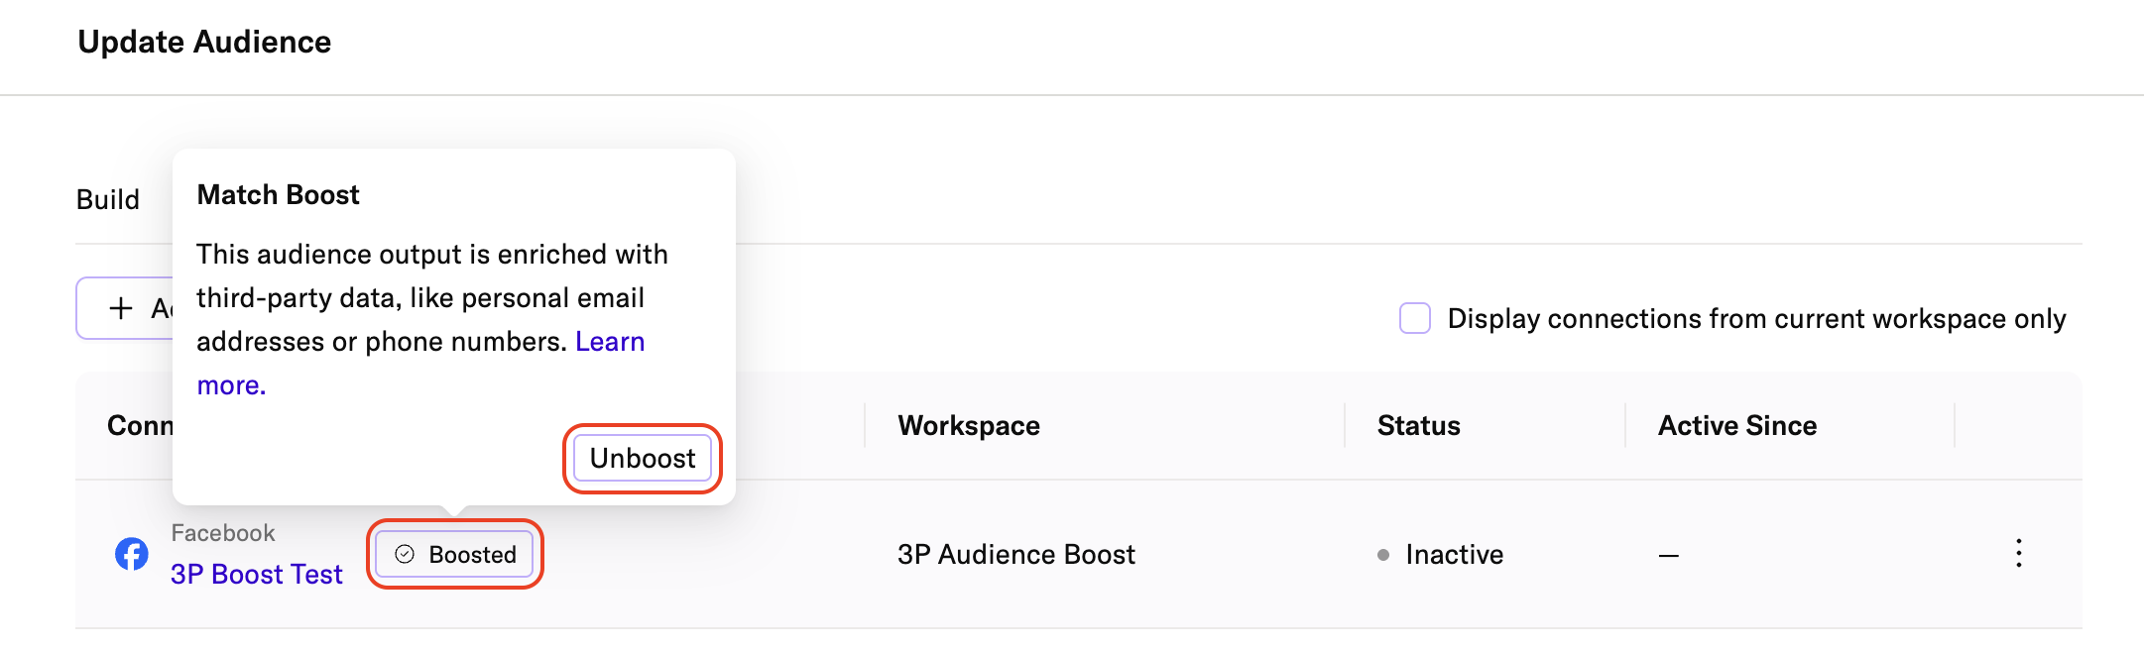Select the 3P Audience Boost workspace cell
The height and width of the screenshot is (652, 2144).
[x=1016, y=555]
